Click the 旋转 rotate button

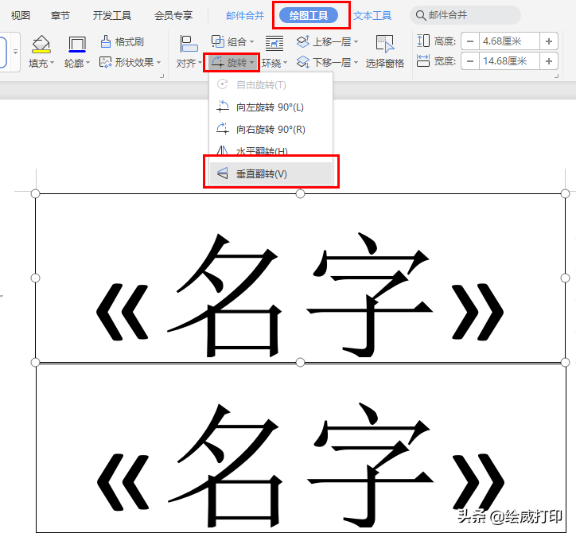click(x=232, y=62)
